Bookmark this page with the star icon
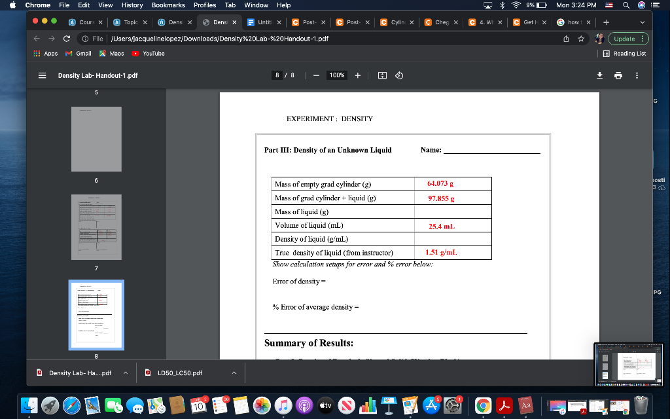 (x=581, y=39)
